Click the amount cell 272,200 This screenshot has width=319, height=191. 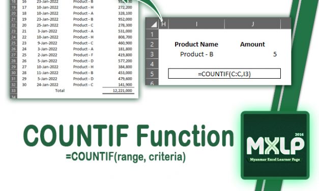[x=125, y=7]
